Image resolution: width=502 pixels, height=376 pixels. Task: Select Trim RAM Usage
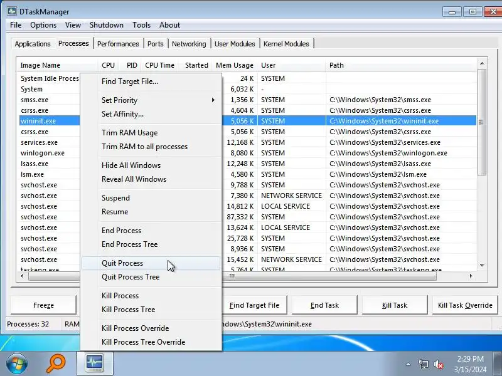click(151, 133)
